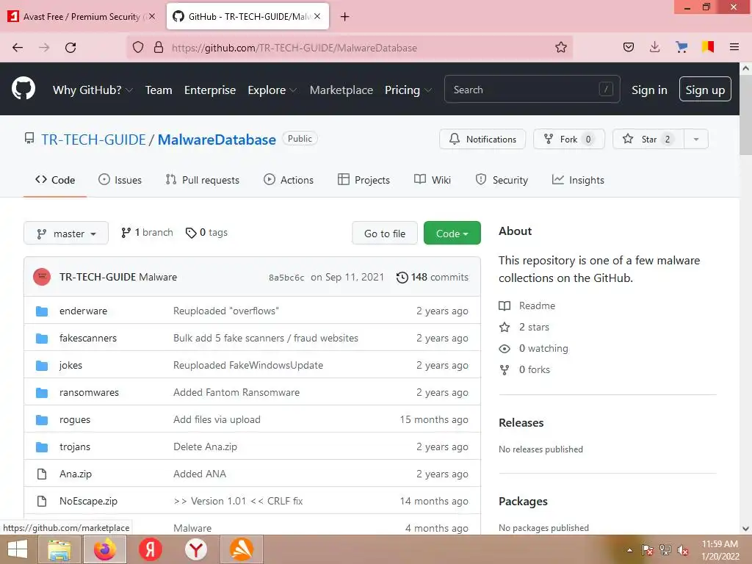Click the commit history clock icon
Image resolution: width=752 pixels, height=564 pixels.
[x=402, y=277]
